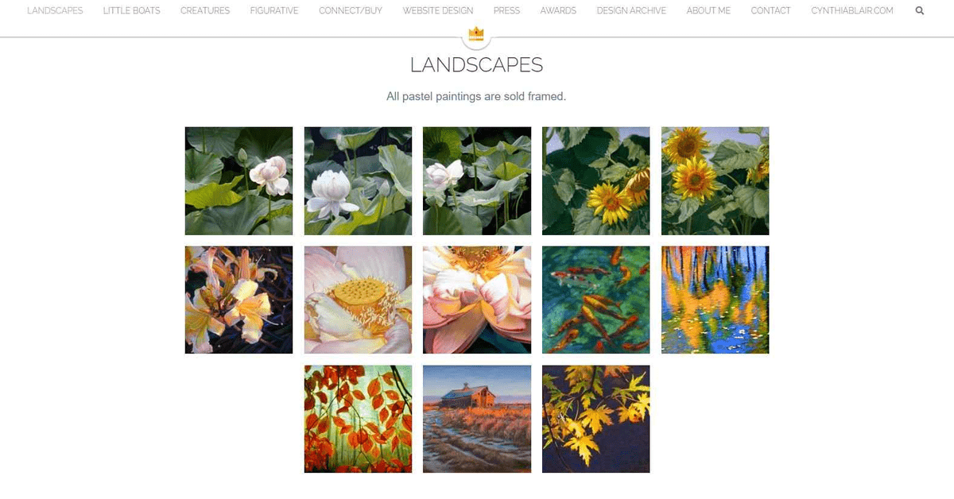
Task: Click the gold crown logo icon
Action: (x=476, y=33)
